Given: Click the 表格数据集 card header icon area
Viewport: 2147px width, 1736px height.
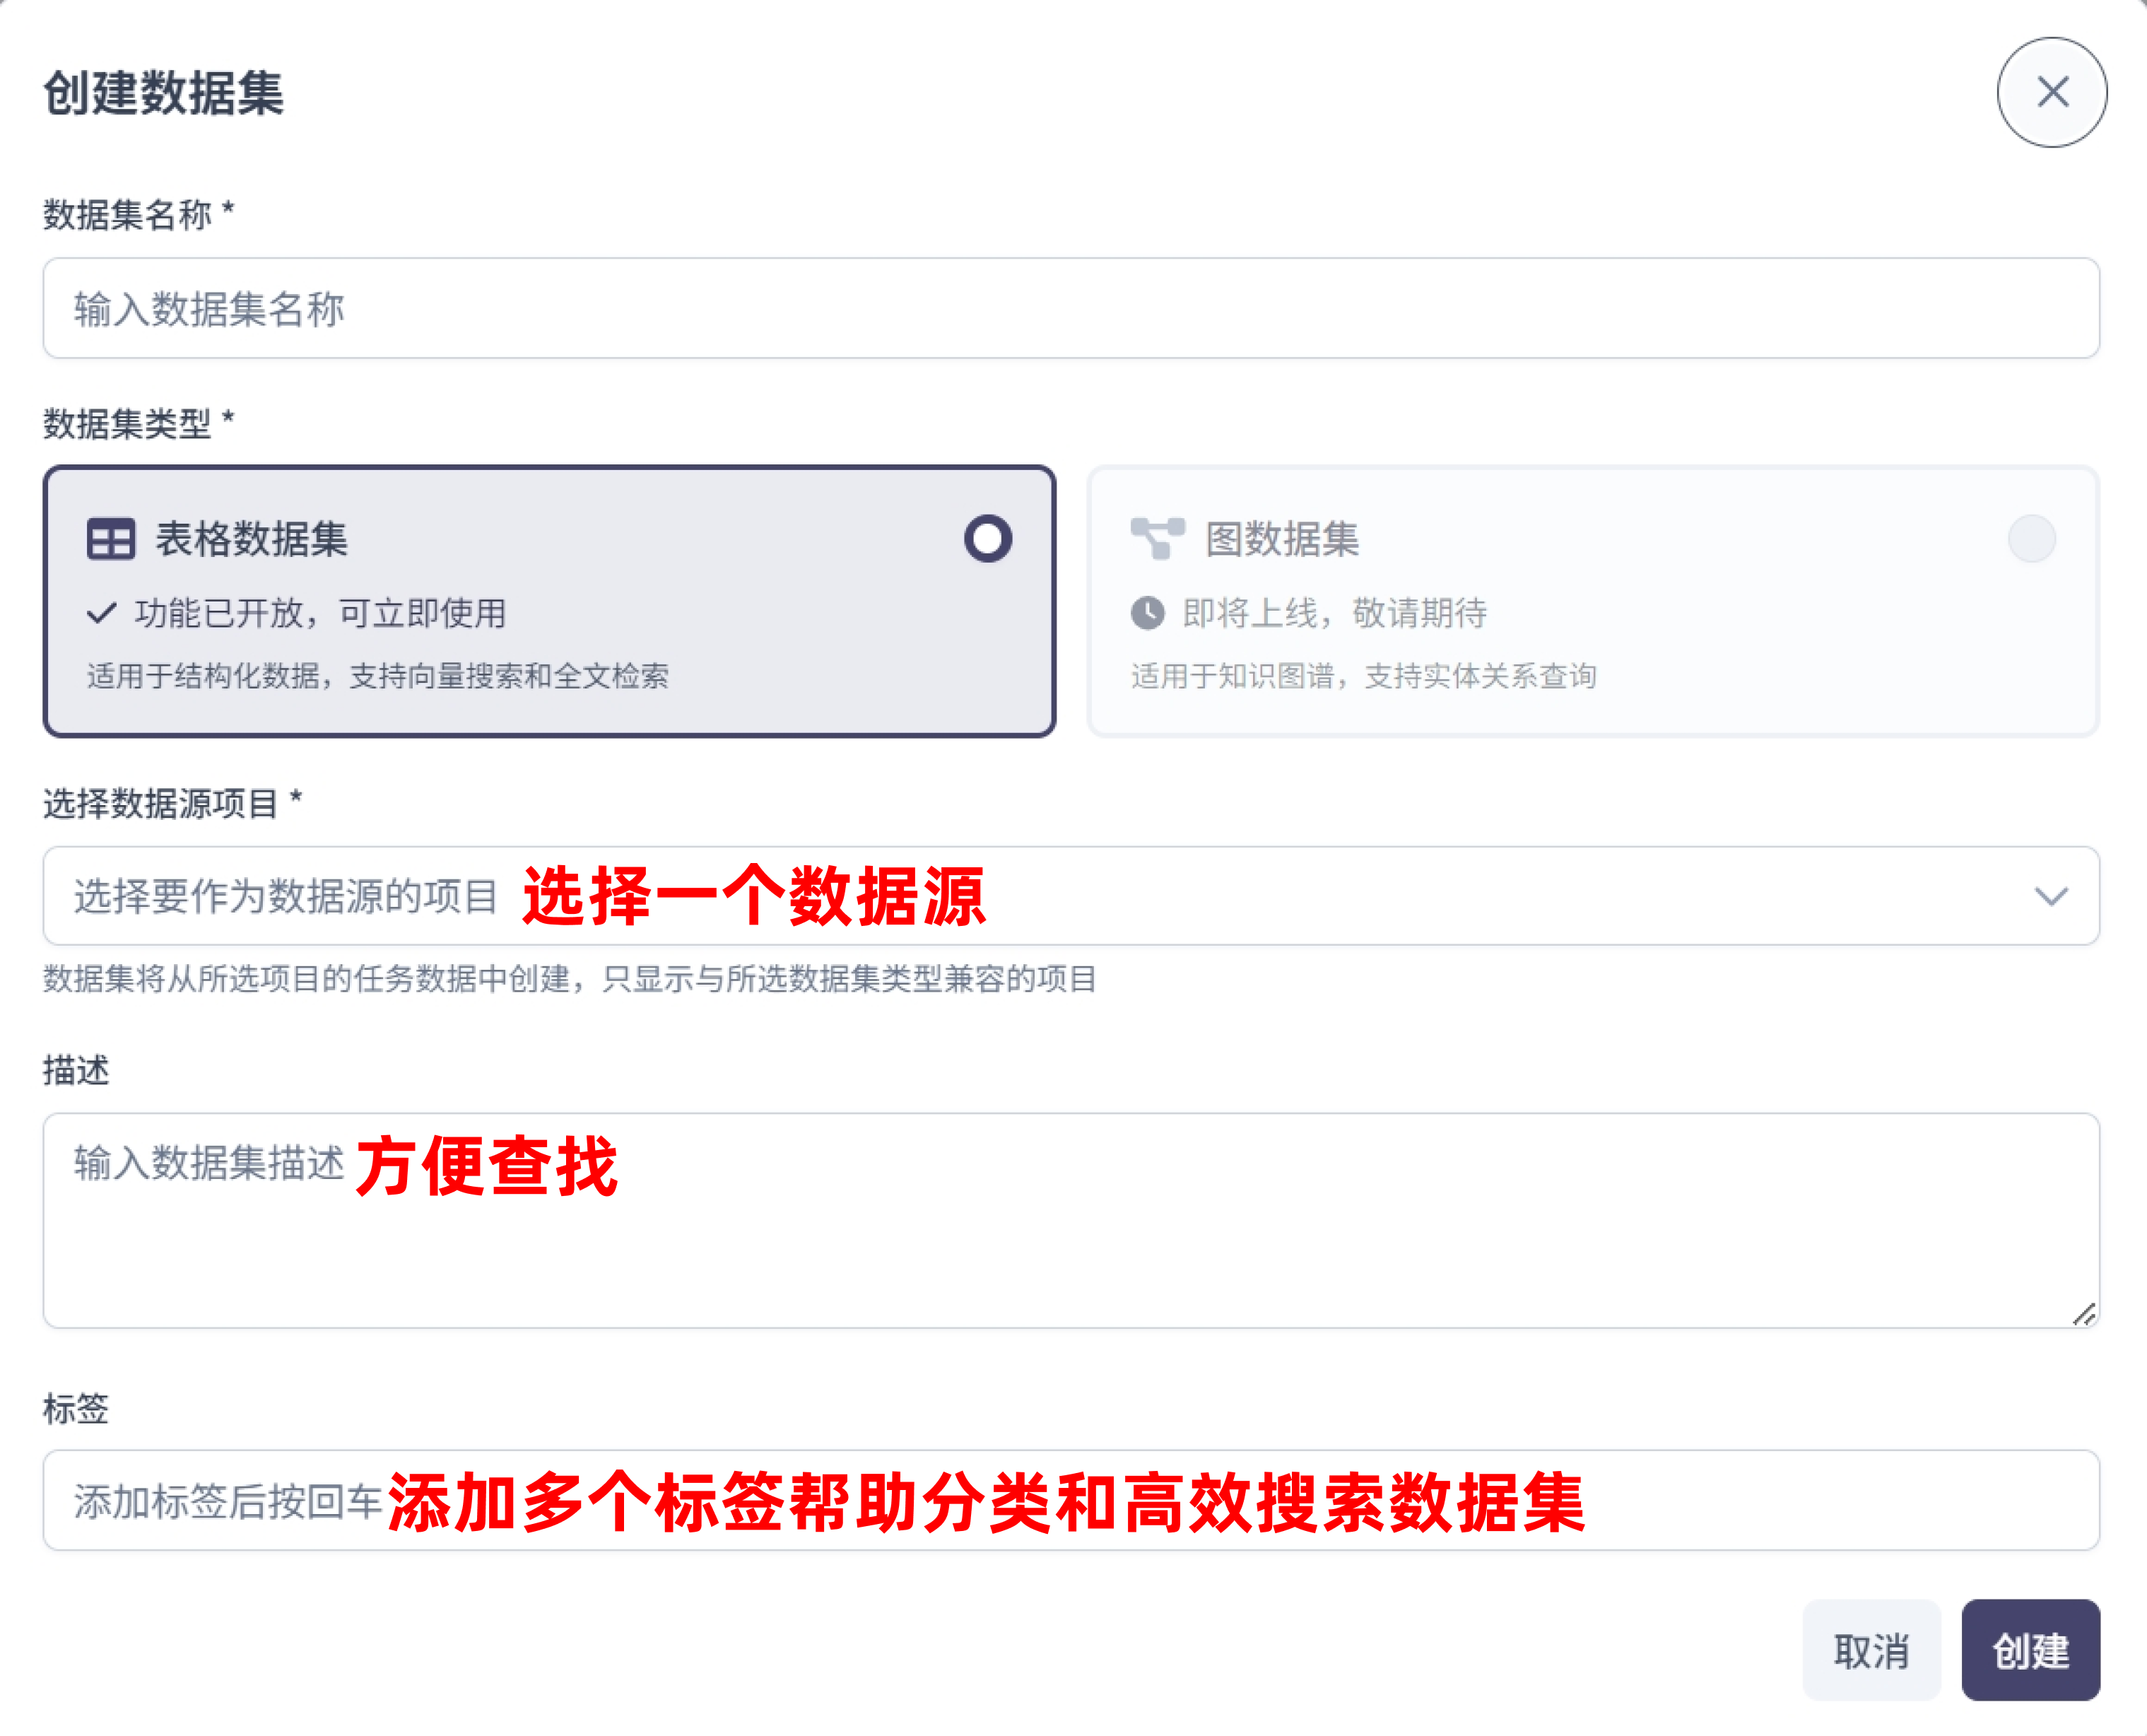Looking at the screenshot, I should click(110, 539).
